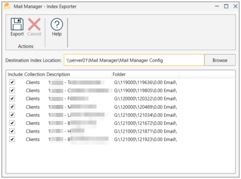This screenshot has height=179, width=241.
Task: Uncheck Include for folder 119636 row
Action: 12,82
